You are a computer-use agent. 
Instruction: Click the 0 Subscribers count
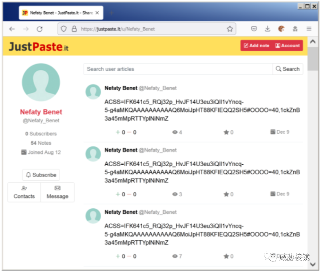[41, 134]
